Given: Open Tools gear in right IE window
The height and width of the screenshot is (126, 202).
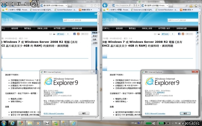Looking at the screenshot, I should [199, 6].
